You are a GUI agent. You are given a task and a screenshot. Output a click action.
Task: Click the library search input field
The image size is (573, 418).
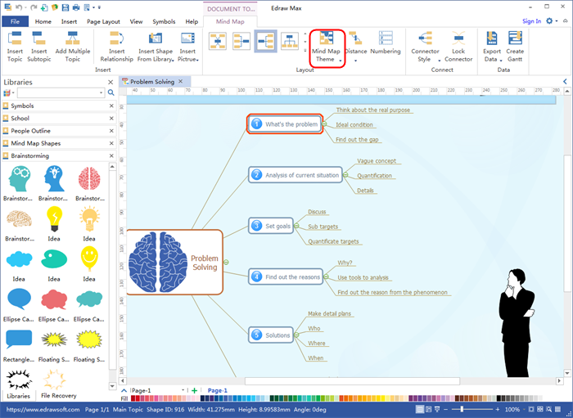[x=61, y=92]
